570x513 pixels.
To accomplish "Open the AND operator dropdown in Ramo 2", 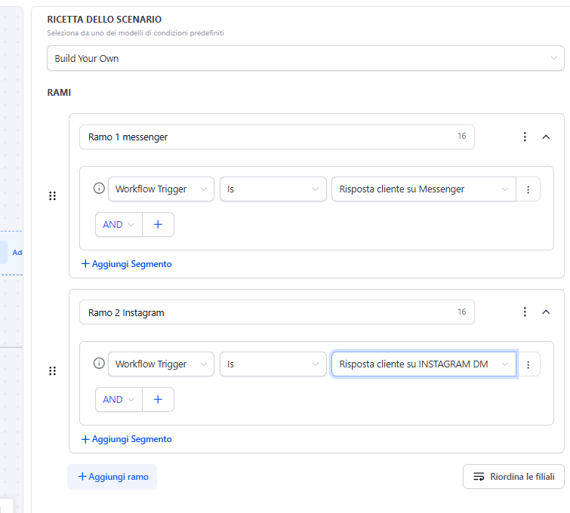I will [x=119, y=400].
